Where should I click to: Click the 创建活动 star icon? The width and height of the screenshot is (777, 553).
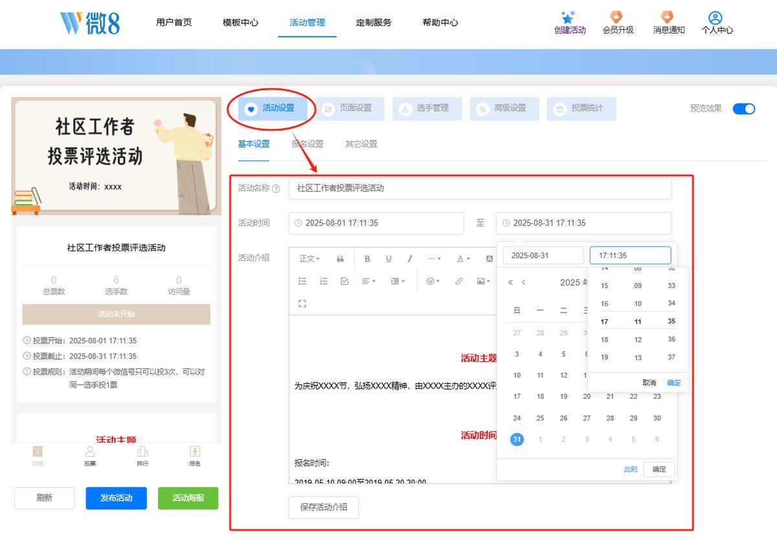coord(569,17)
